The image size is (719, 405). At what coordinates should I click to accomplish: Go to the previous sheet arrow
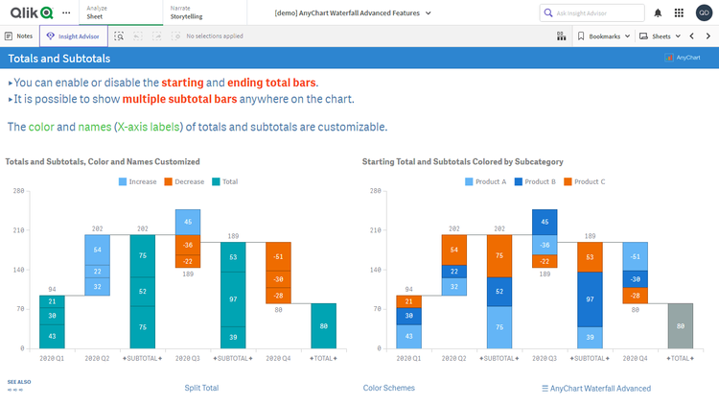click(x=691, y=36)
